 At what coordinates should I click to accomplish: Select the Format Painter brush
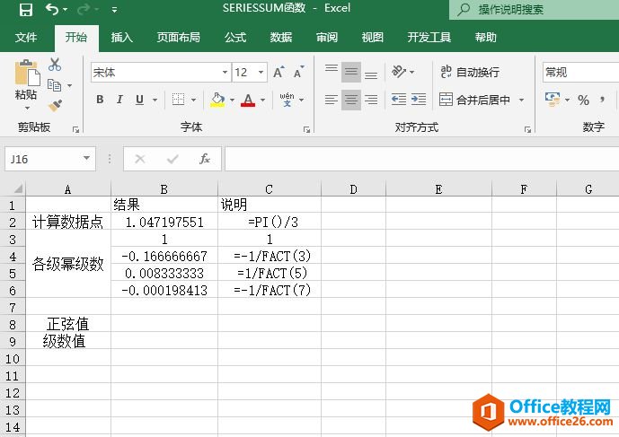(55, 106)
